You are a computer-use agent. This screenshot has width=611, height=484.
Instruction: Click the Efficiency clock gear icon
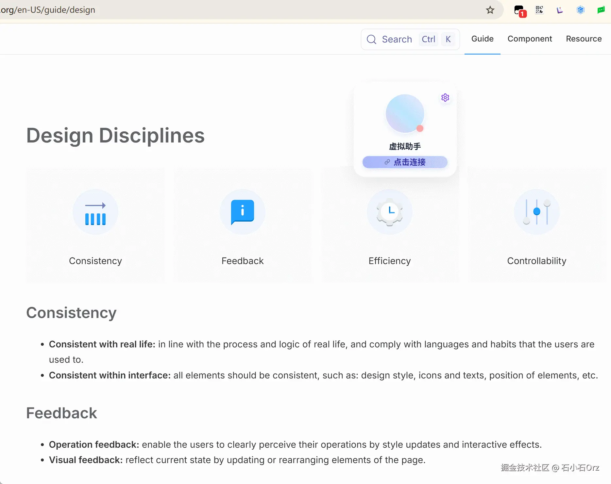[x=389, y=212]
